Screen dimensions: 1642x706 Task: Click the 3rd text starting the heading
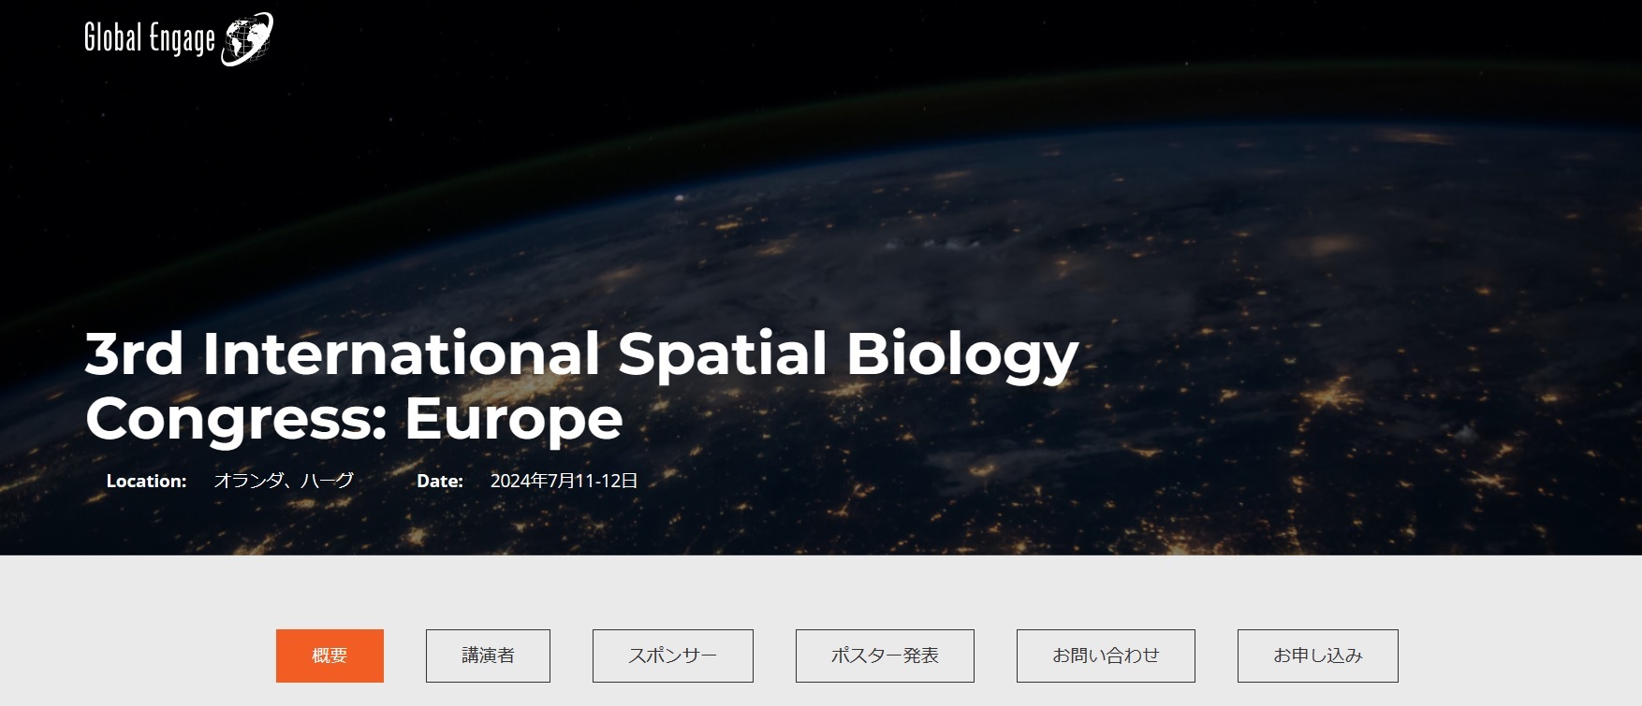click(x=134, y=353)
